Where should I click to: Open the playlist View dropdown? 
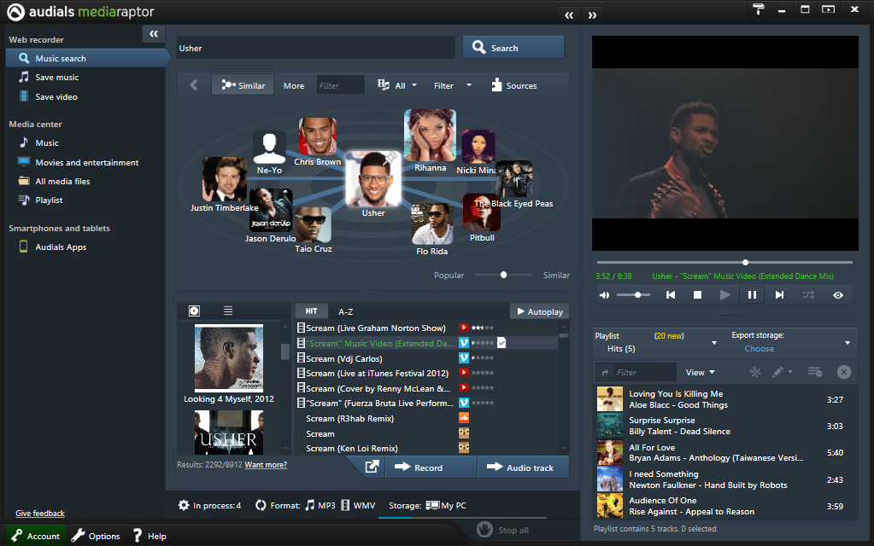700,372
